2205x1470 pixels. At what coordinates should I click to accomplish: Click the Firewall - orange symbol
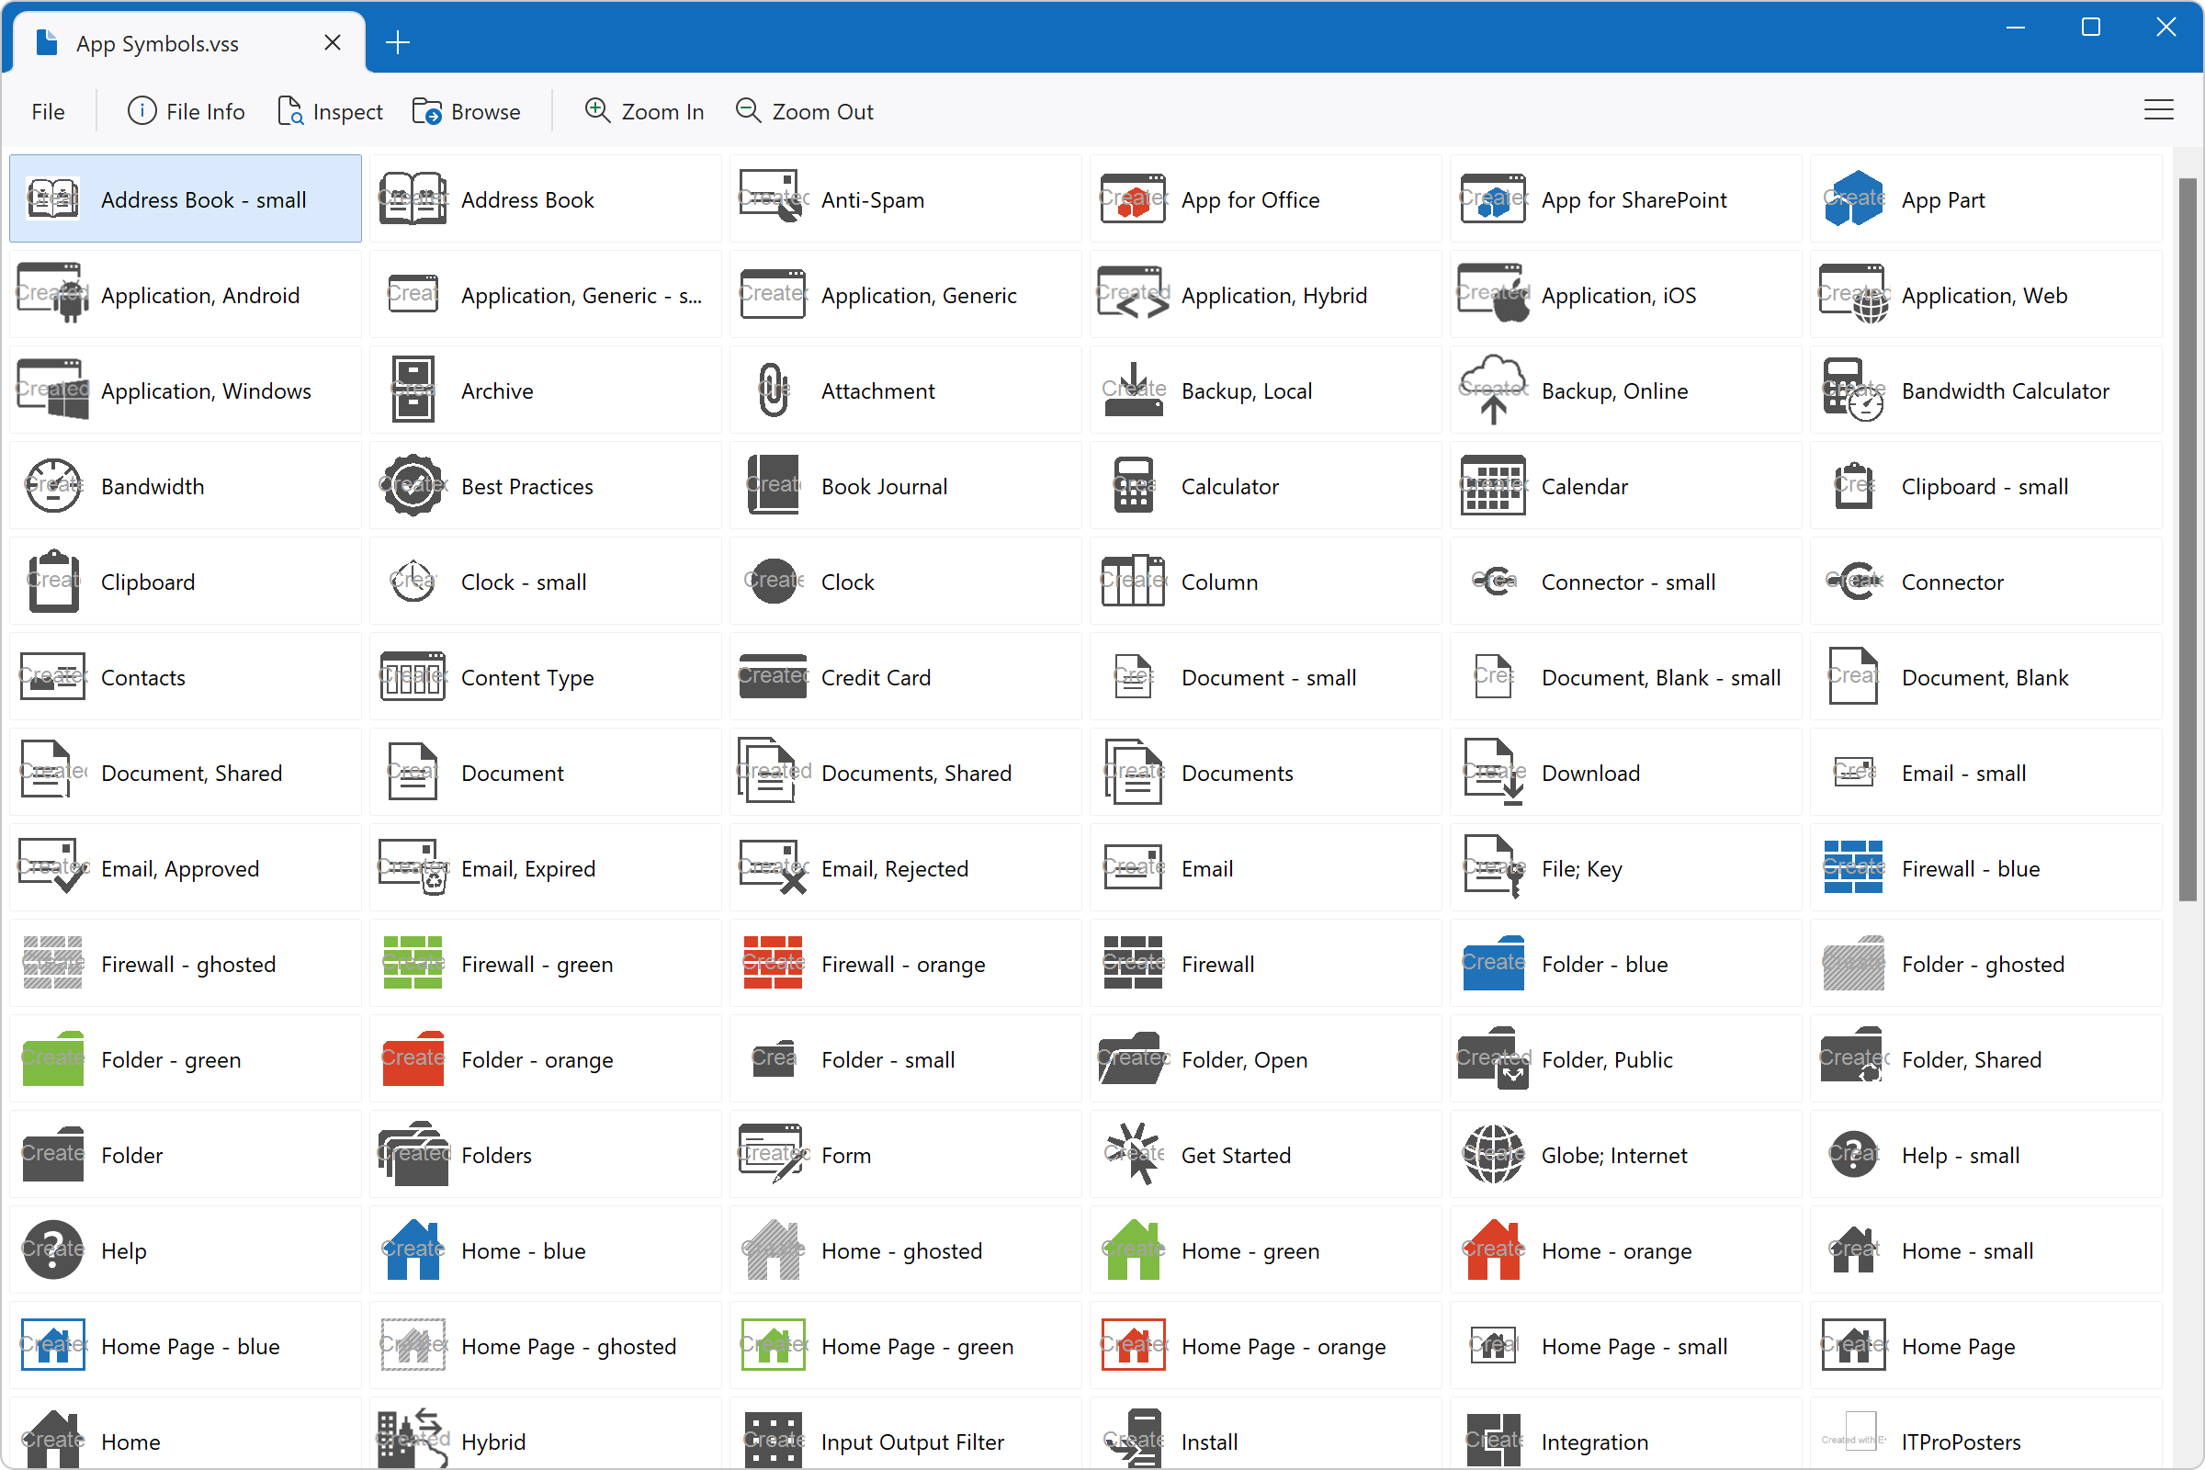pos(904,964)
